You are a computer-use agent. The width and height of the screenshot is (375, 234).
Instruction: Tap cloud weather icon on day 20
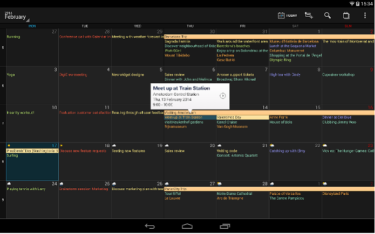point(167,145)
